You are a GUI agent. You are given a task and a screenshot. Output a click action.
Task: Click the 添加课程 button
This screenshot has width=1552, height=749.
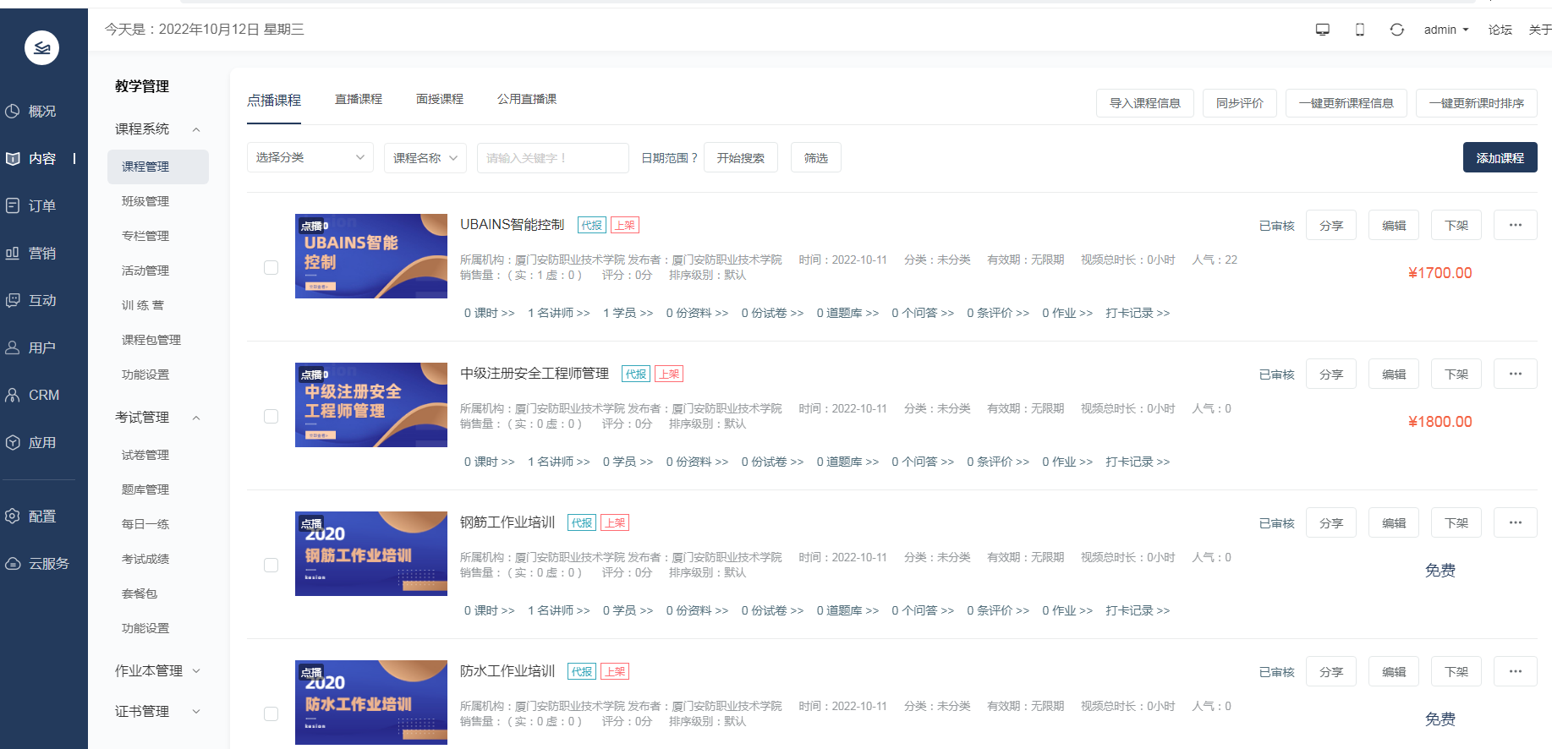pyautogui.click(x=1500, y=158)
